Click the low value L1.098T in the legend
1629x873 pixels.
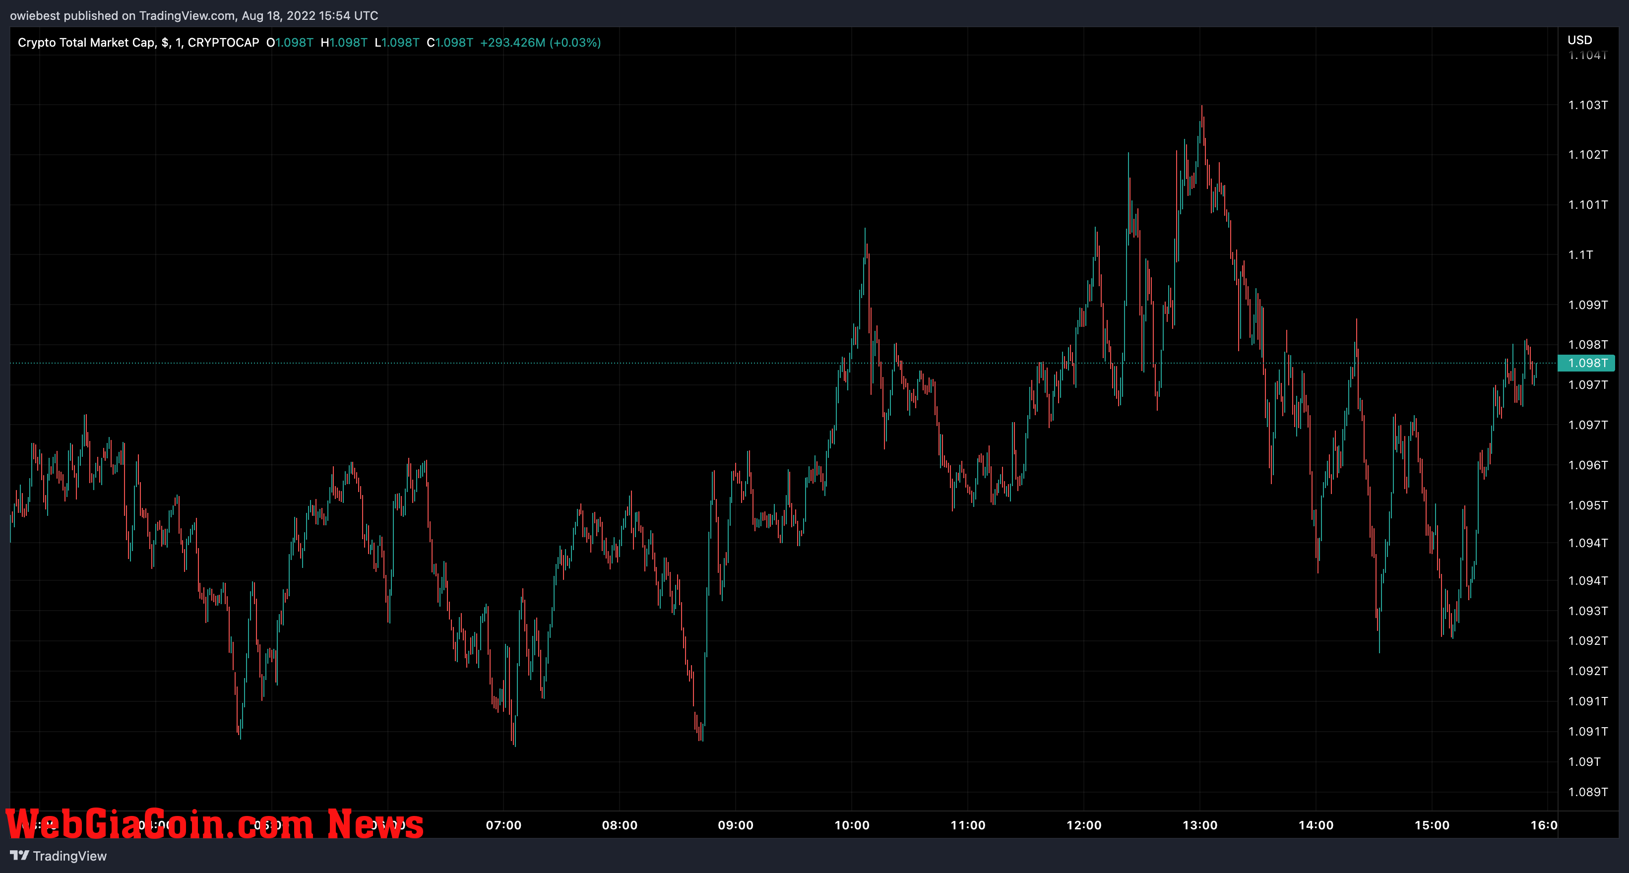click(x=397, y=42)
